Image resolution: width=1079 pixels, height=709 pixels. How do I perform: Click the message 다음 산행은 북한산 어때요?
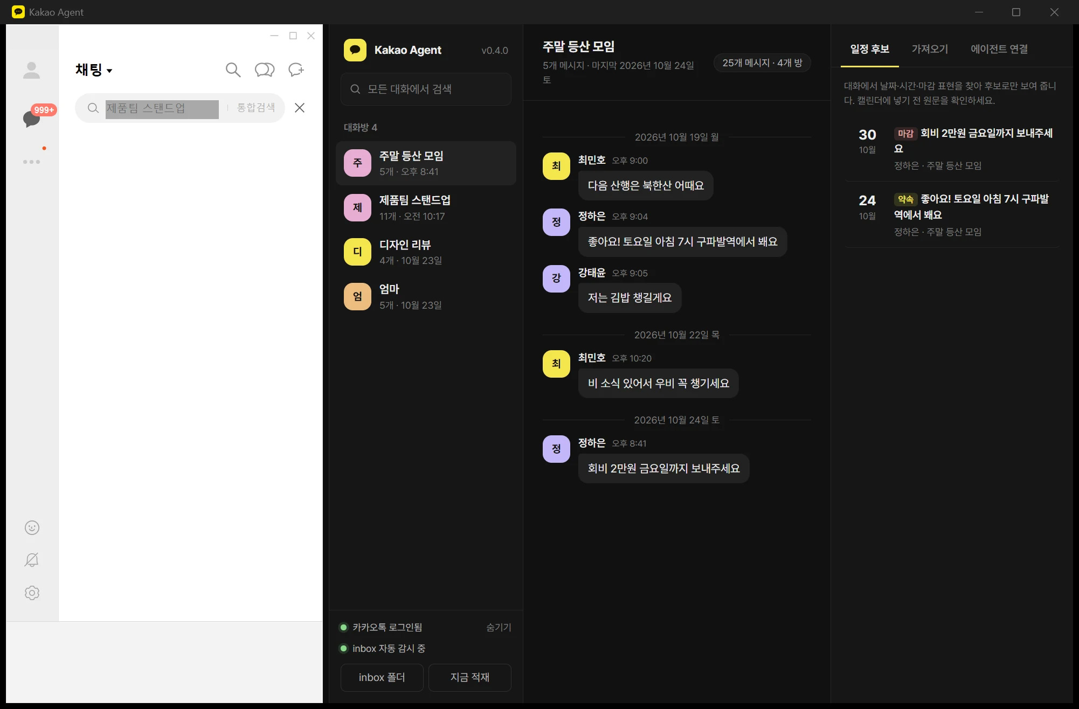[646, 186]
